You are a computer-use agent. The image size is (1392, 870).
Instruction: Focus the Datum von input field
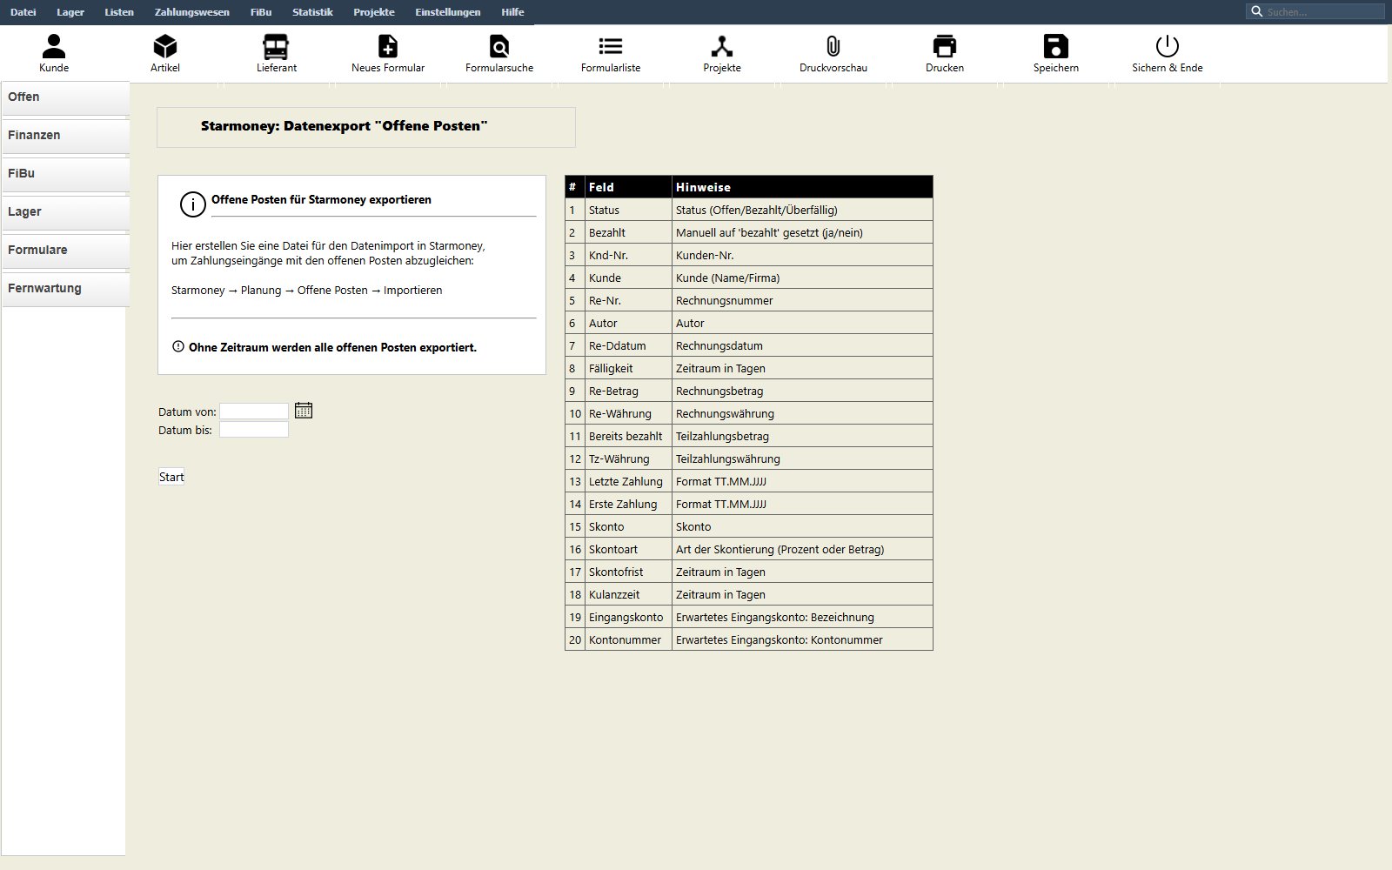[x=253, y=412]
